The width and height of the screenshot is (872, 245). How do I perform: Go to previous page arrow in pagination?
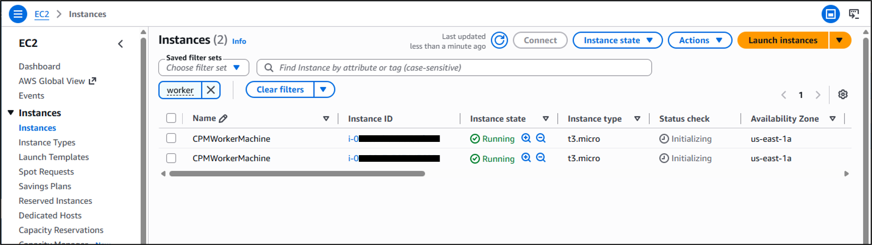(x=784, y=95)
